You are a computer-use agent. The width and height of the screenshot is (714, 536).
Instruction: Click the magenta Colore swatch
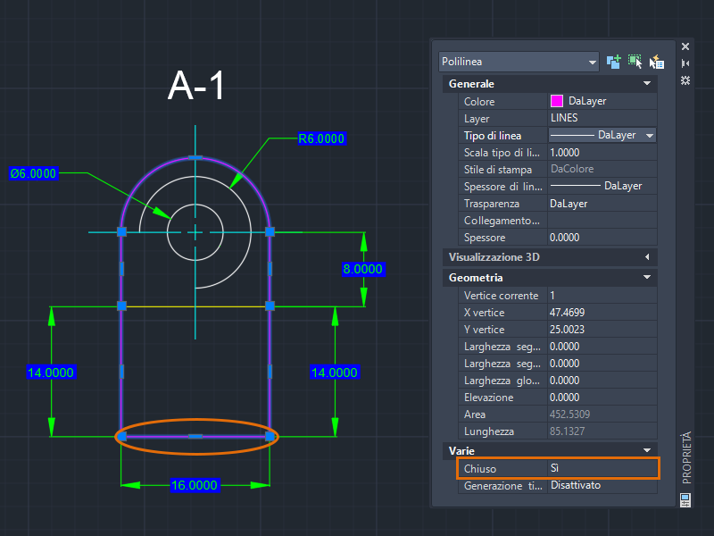557,102
